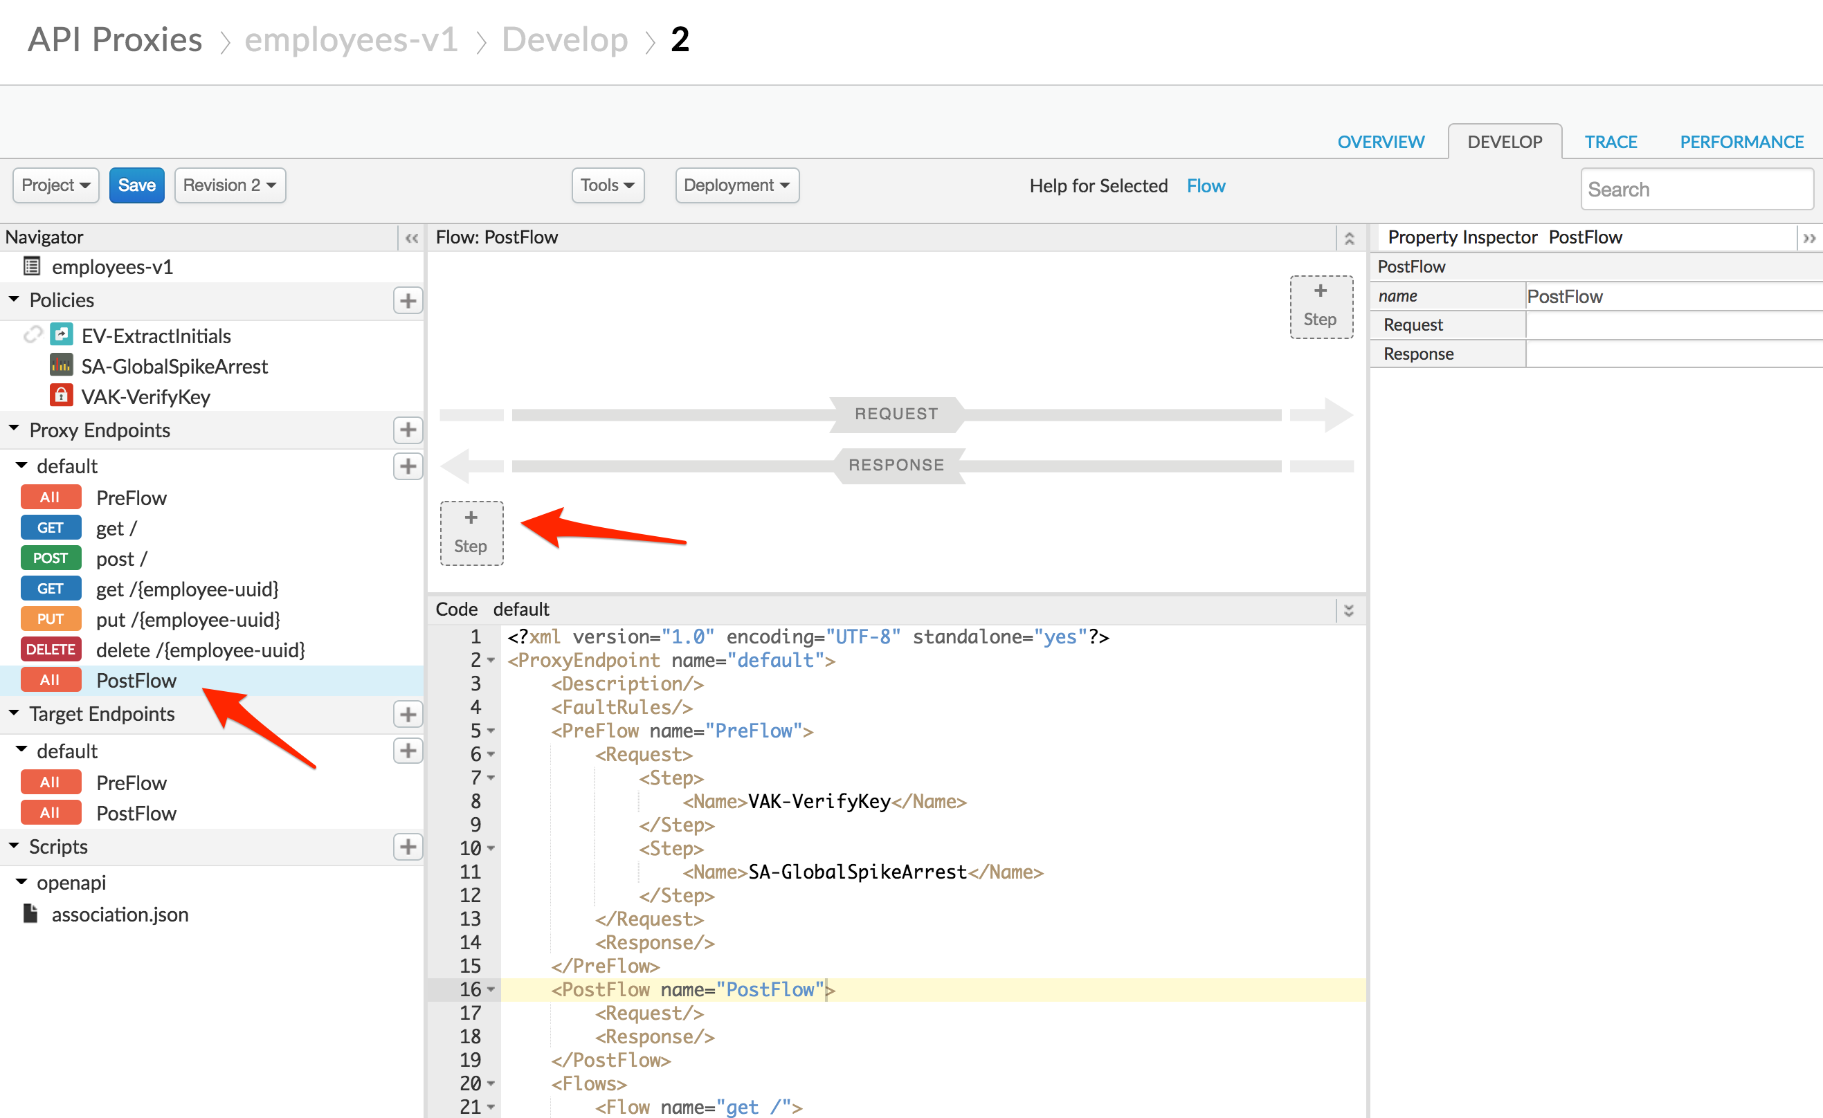1823x1118 pixels.
Task: Collapse the openapi folder
Action: click(x=21, y=881)
